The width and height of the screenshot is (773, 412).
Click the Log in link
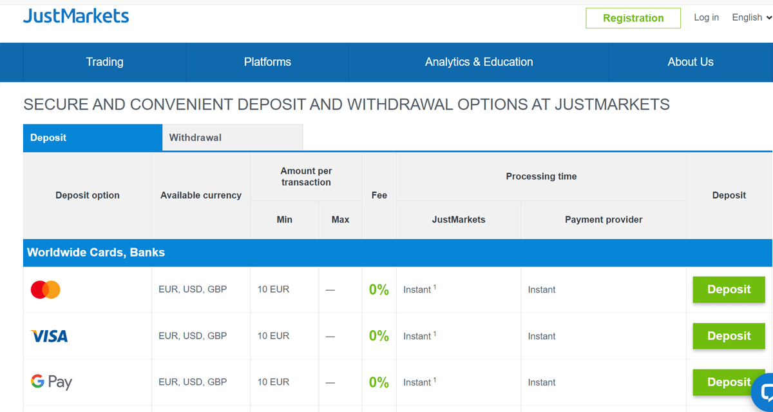click(x=706, y=17)
